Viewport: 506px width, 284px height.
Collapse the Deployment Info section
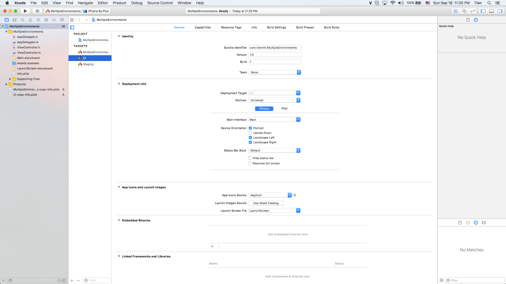[x=119, y=84]
